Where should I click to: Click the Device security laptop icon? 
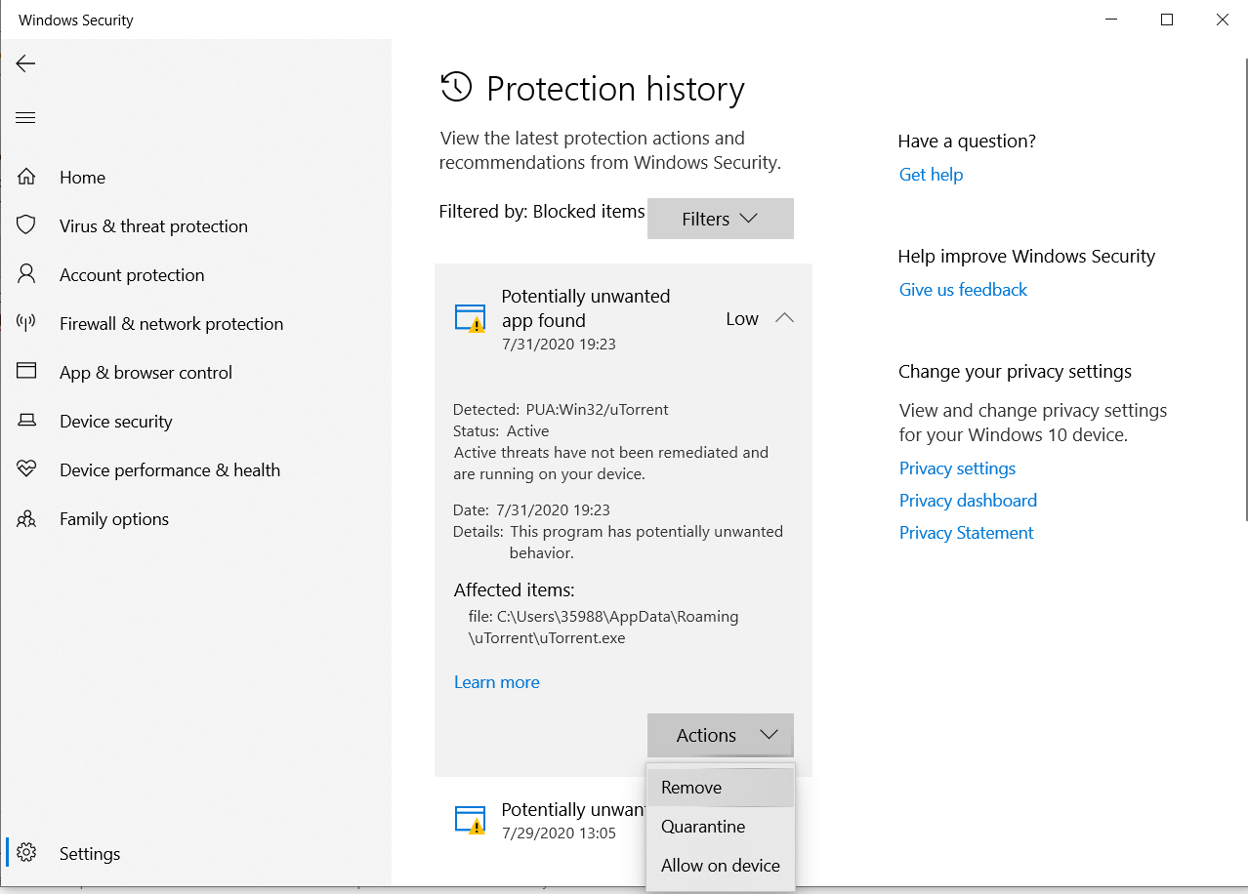[x=26, y=421]
